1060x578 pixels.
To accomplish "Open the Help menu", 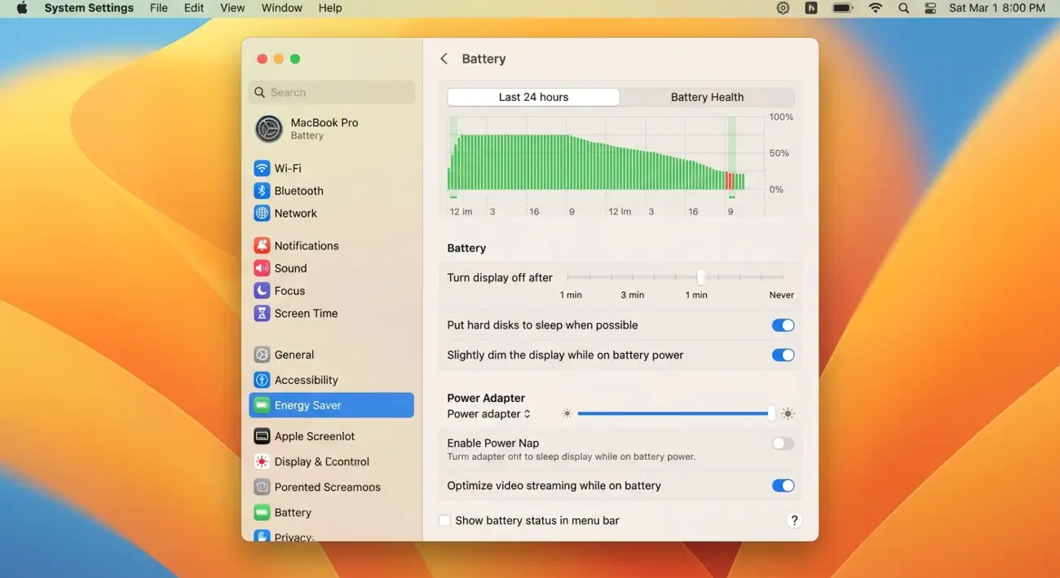I will [x=330, y=8].
